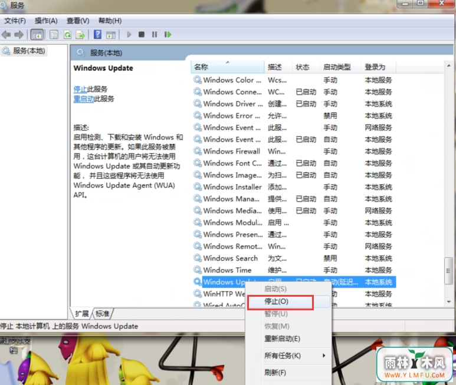
Task: Click the Restart service toolbar icon
Action: click(168, 35)
